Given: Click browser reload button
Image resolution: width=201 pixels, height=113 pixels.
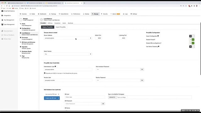Looking at the screenshot, I should 7,6.
